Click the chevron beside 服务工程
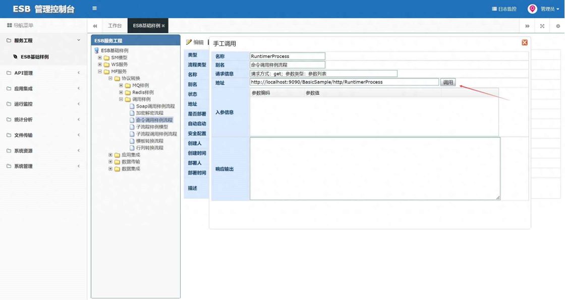 [79, 40]
